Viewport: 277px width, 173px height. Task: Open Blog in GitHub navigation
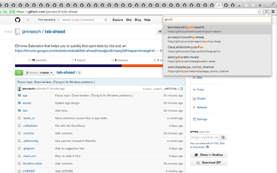(138, 20)
